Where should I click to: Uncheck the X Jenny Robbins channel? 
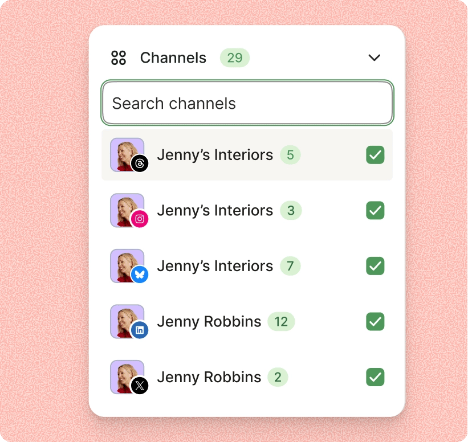pyautogui.click(x=375, y=377)
